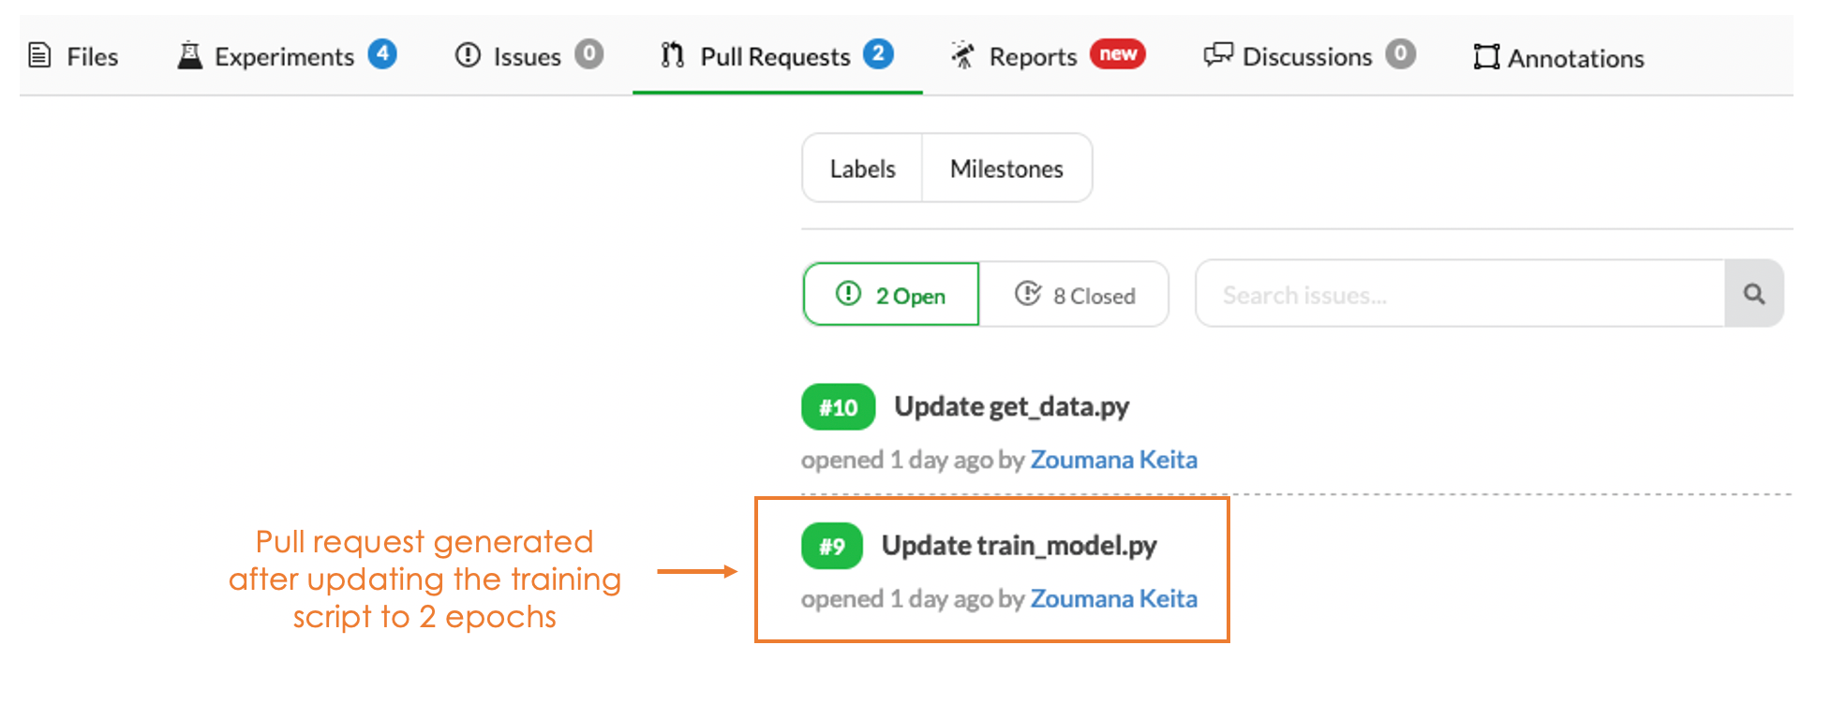The image size is (1831, 704).
Task: Open pull request Update get_data.py
Action: [x=1011, y=406]
